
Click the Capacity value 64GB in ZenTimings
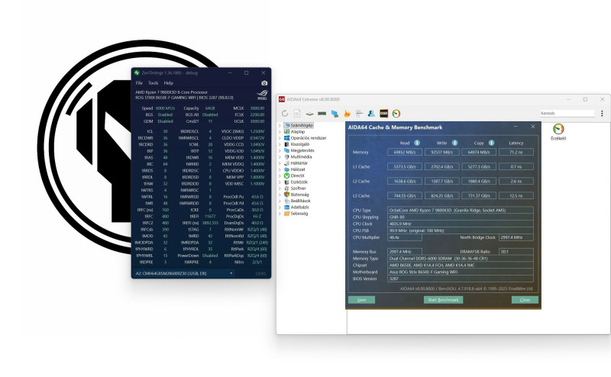click(x=210, y=108)
